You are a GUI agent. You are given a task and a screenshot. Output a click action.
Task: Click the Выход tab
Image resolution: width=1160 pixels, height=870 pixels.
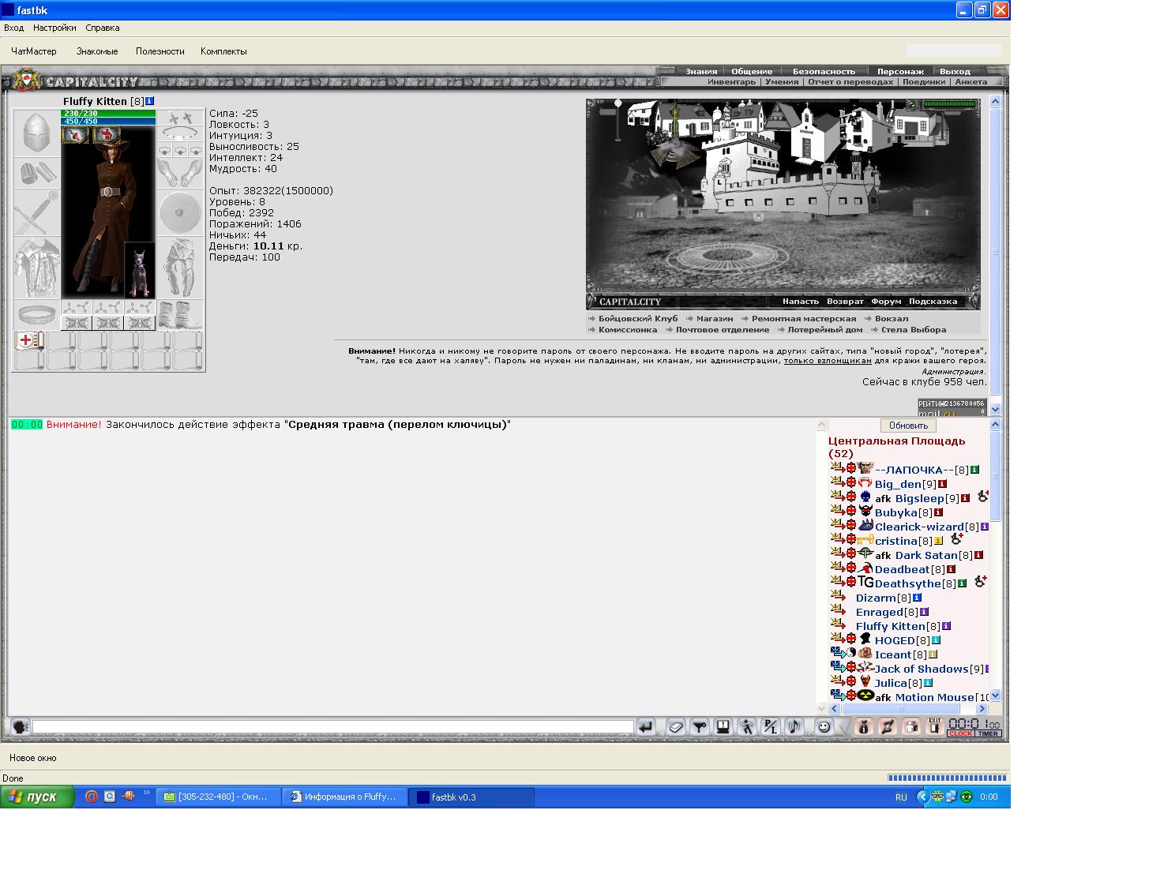pyautogui.click(x=955, y=71)
